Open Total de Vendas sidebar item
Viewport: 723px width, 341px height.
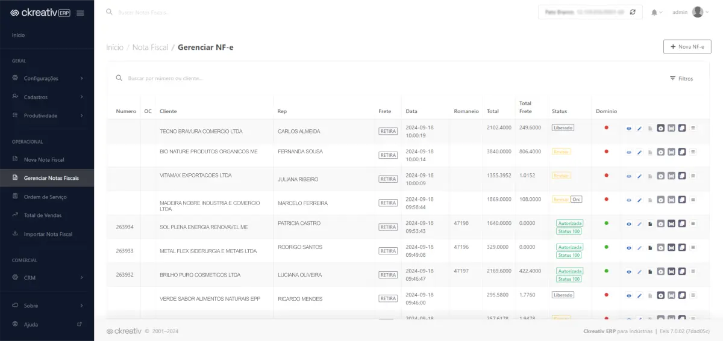[47, 215]
